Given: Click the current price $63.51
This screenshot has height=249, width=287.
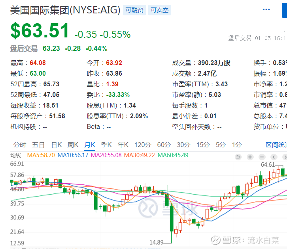Looking at the screenshot, I should [x=40, y=31].
